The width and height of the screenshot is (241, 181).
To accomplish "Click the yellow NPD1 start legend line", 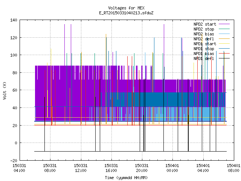I will (x=224, y=44).
